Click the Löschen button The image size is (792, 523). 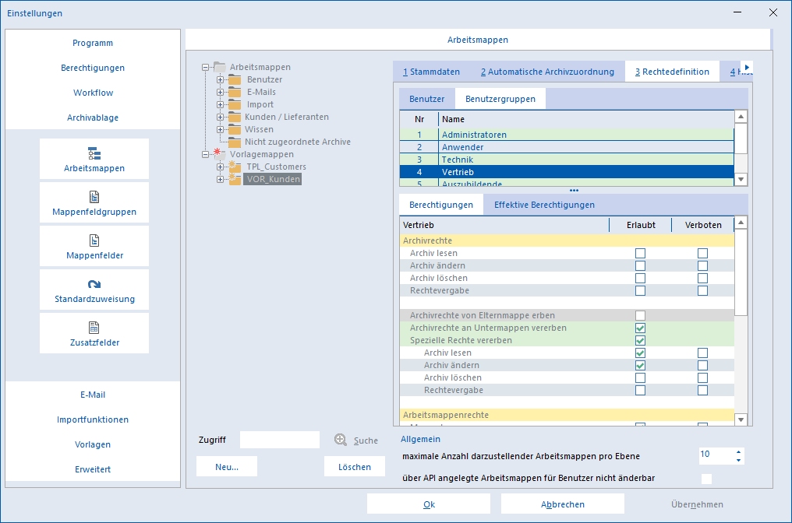(355, 466)
